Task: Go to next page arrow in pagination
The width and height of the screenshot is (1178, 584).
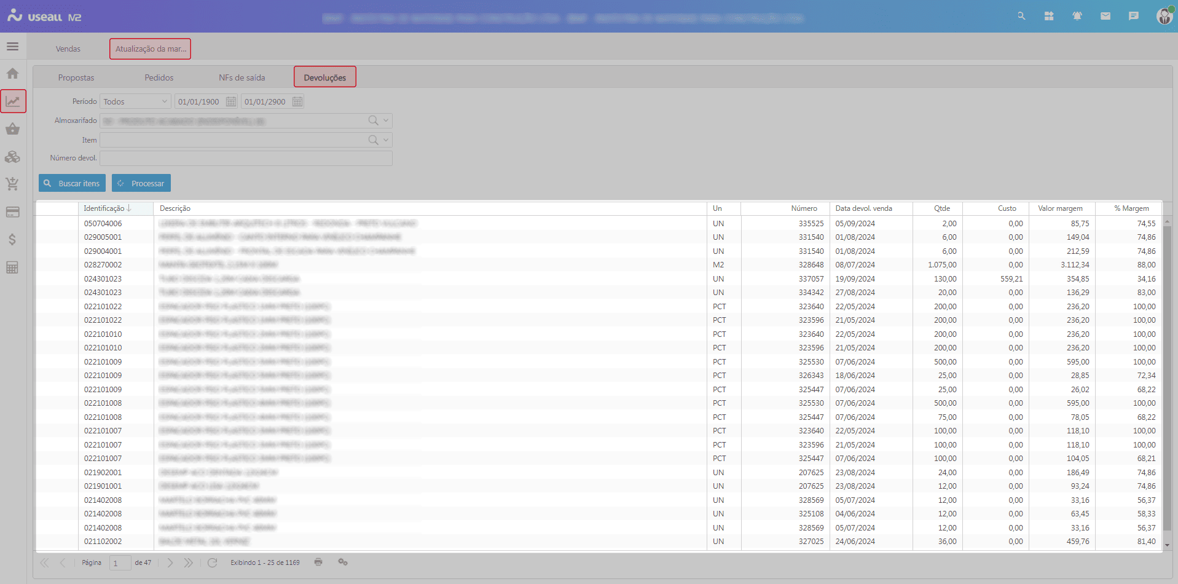Action: (170, 562)
